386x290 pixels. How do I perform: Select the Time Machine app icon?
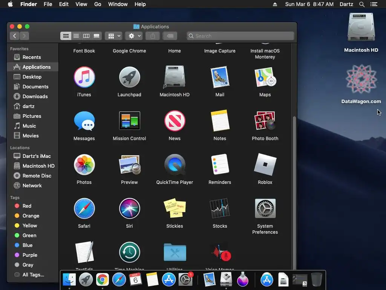(x=130, y=252)
